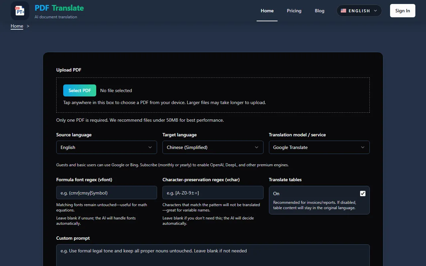Click the Source language chevron arrow

(150, 147)
